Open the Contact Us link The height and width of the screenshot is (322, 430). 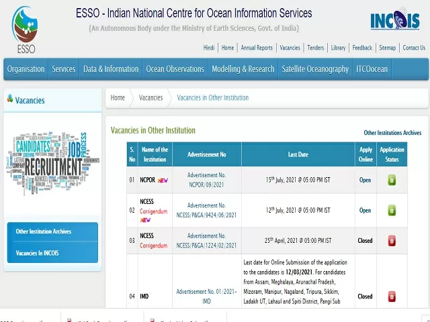[414, 48]
